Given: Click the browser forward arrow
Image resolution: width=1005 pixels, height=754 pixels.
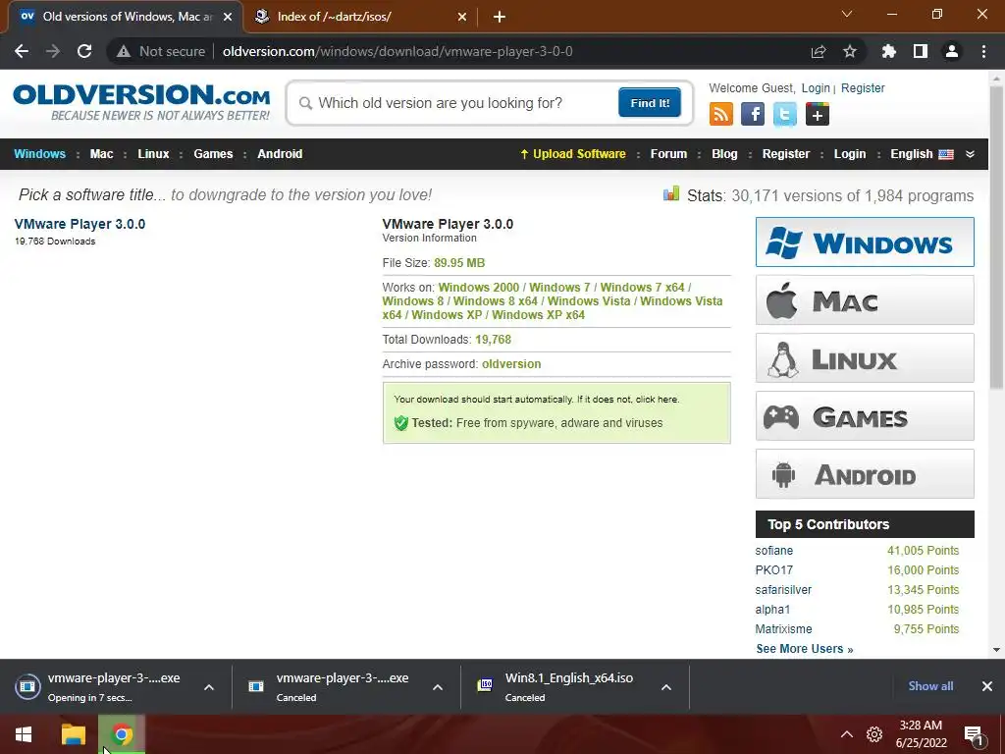Looking at the screenshot, I should click(53, 51).
